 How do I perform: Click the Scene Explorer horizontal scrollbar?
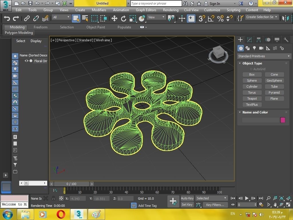[x=33, y=183]
